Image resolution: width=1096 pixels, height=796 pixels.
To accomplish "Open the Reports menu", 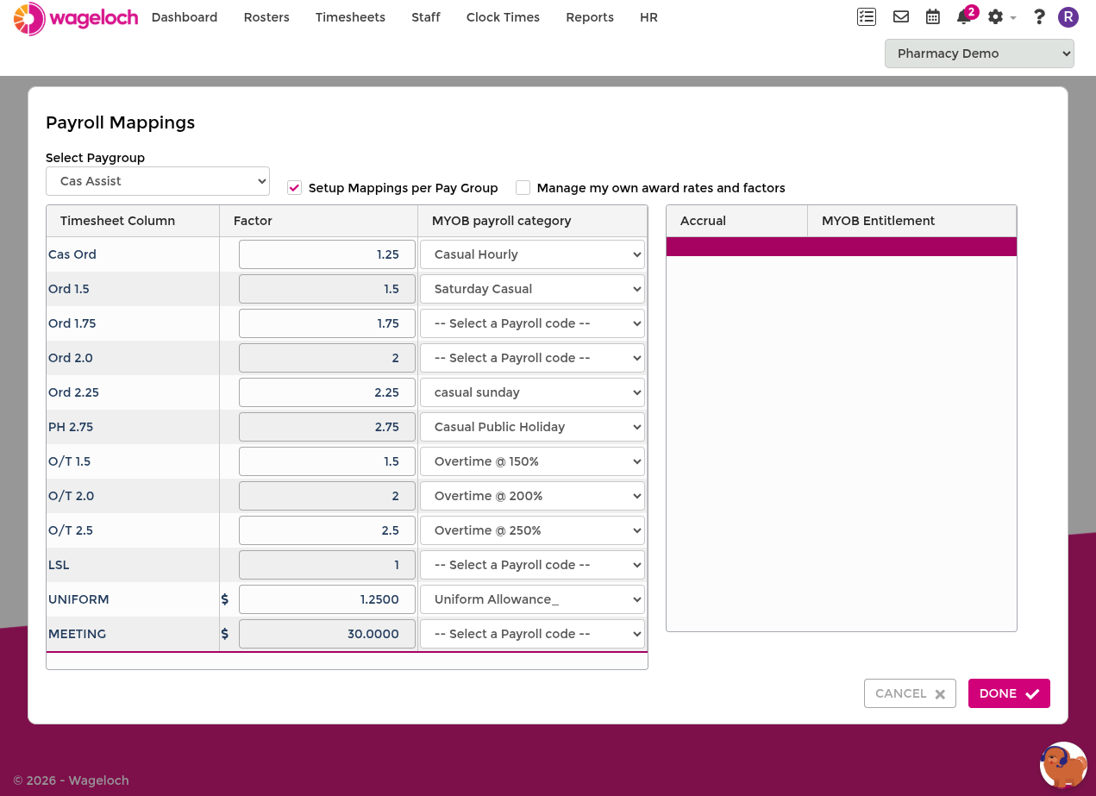I will (x=590, y=17).
